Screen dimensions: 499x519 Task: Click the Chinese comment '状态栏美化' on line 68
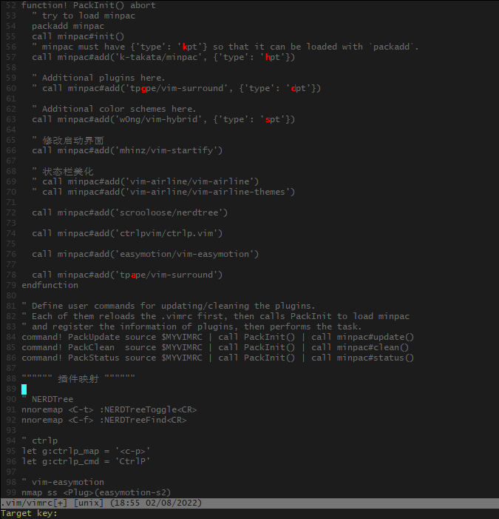pyautogui.click(x=68, y=172)
